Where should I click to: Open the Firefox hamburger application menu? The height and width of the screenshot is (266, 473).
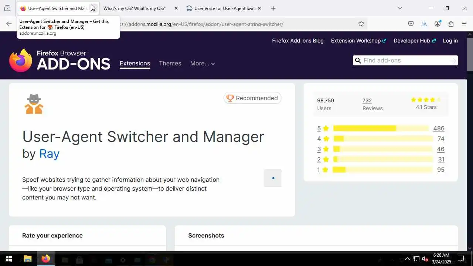pyautogui.click(x=464, y=24)
